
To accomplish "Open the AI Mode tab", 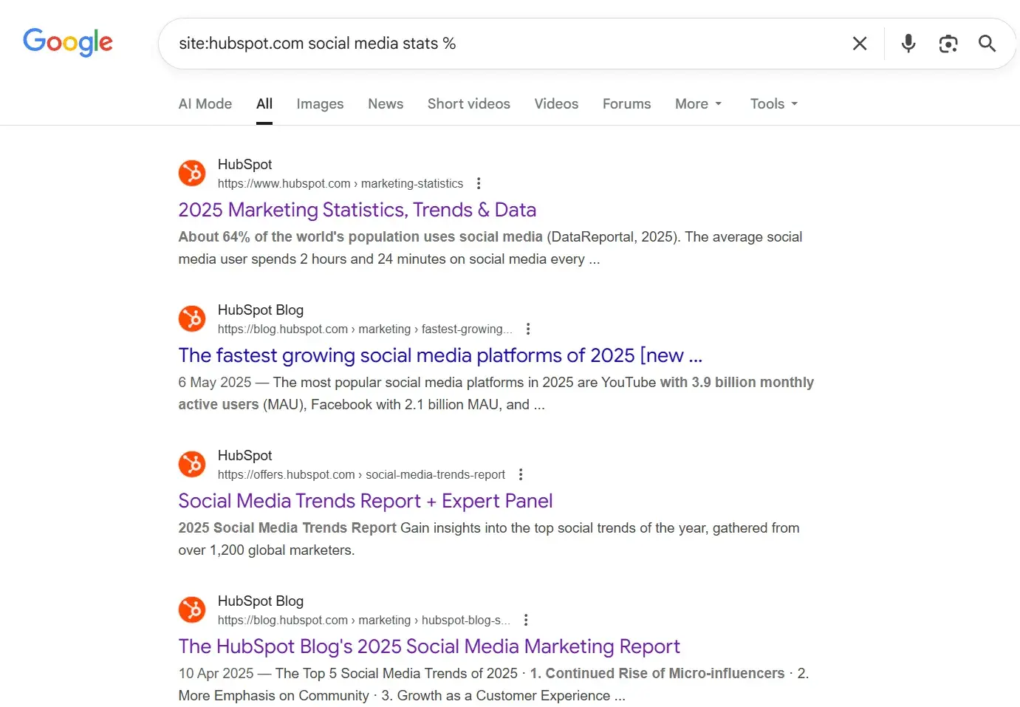I will point(205,103).
